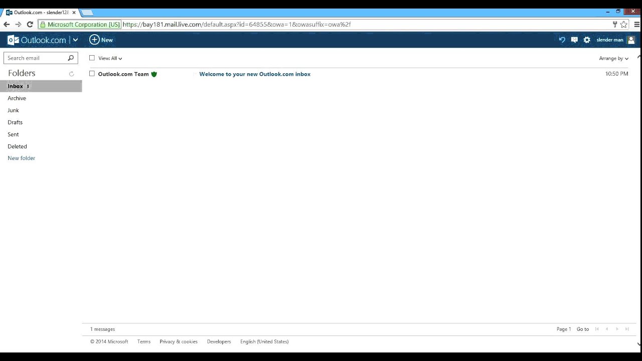Image resolution: width=642 pixels, height=361 pixels.
Task: Open the Deleted folder
Action: point(17,146)
